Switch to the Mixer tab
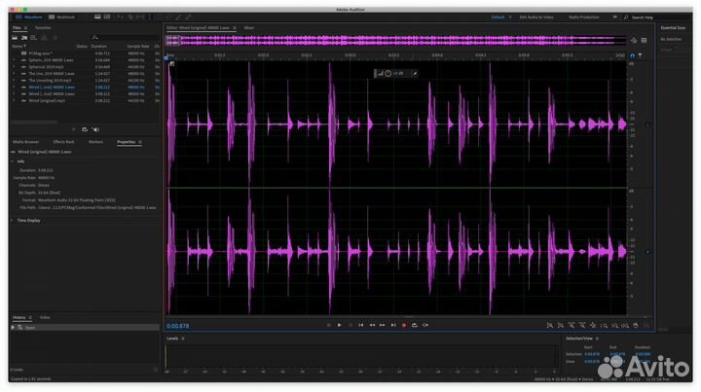This screenshot has height=392, width=701. pos(248,27)
